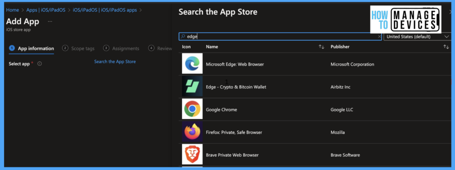Open the ellipsis menu beside Add App
455x170 pixels.
50,21
